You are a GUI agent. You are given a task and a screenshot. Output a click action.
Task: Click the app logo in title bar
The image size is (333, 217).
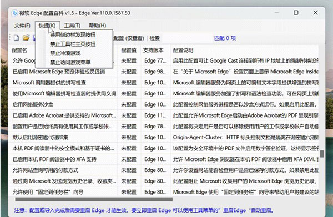[x=14, y=13]
